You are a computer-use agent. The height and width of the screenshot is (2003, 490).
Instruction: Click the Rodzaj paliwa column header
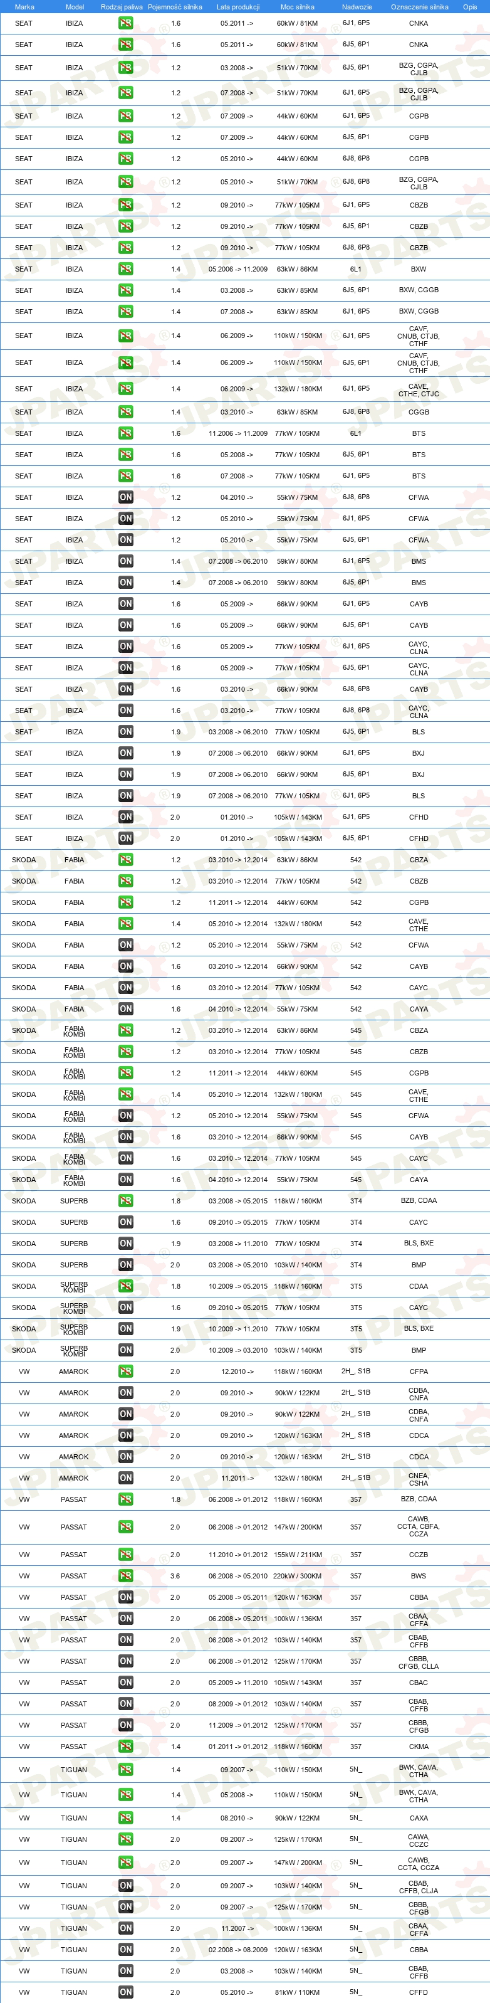(122, 7)
